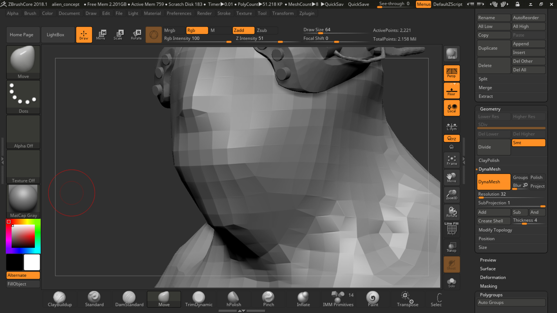Screen dimensions: 557x313
Task: Toggle Perspective view
Action: (452, 73)
